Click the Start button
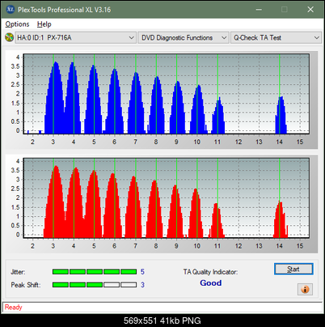The height and width of the screenshot is (327, 325). (x=293, y=269)
